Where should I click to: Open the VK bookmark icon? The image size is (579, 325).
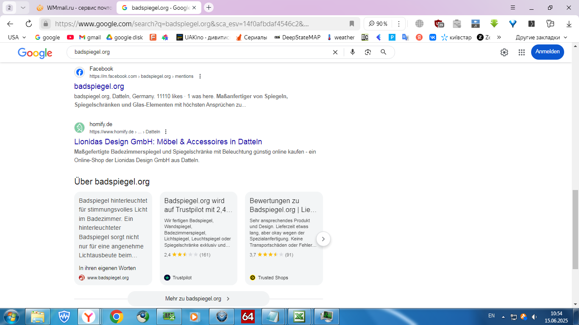click(433, 37)
